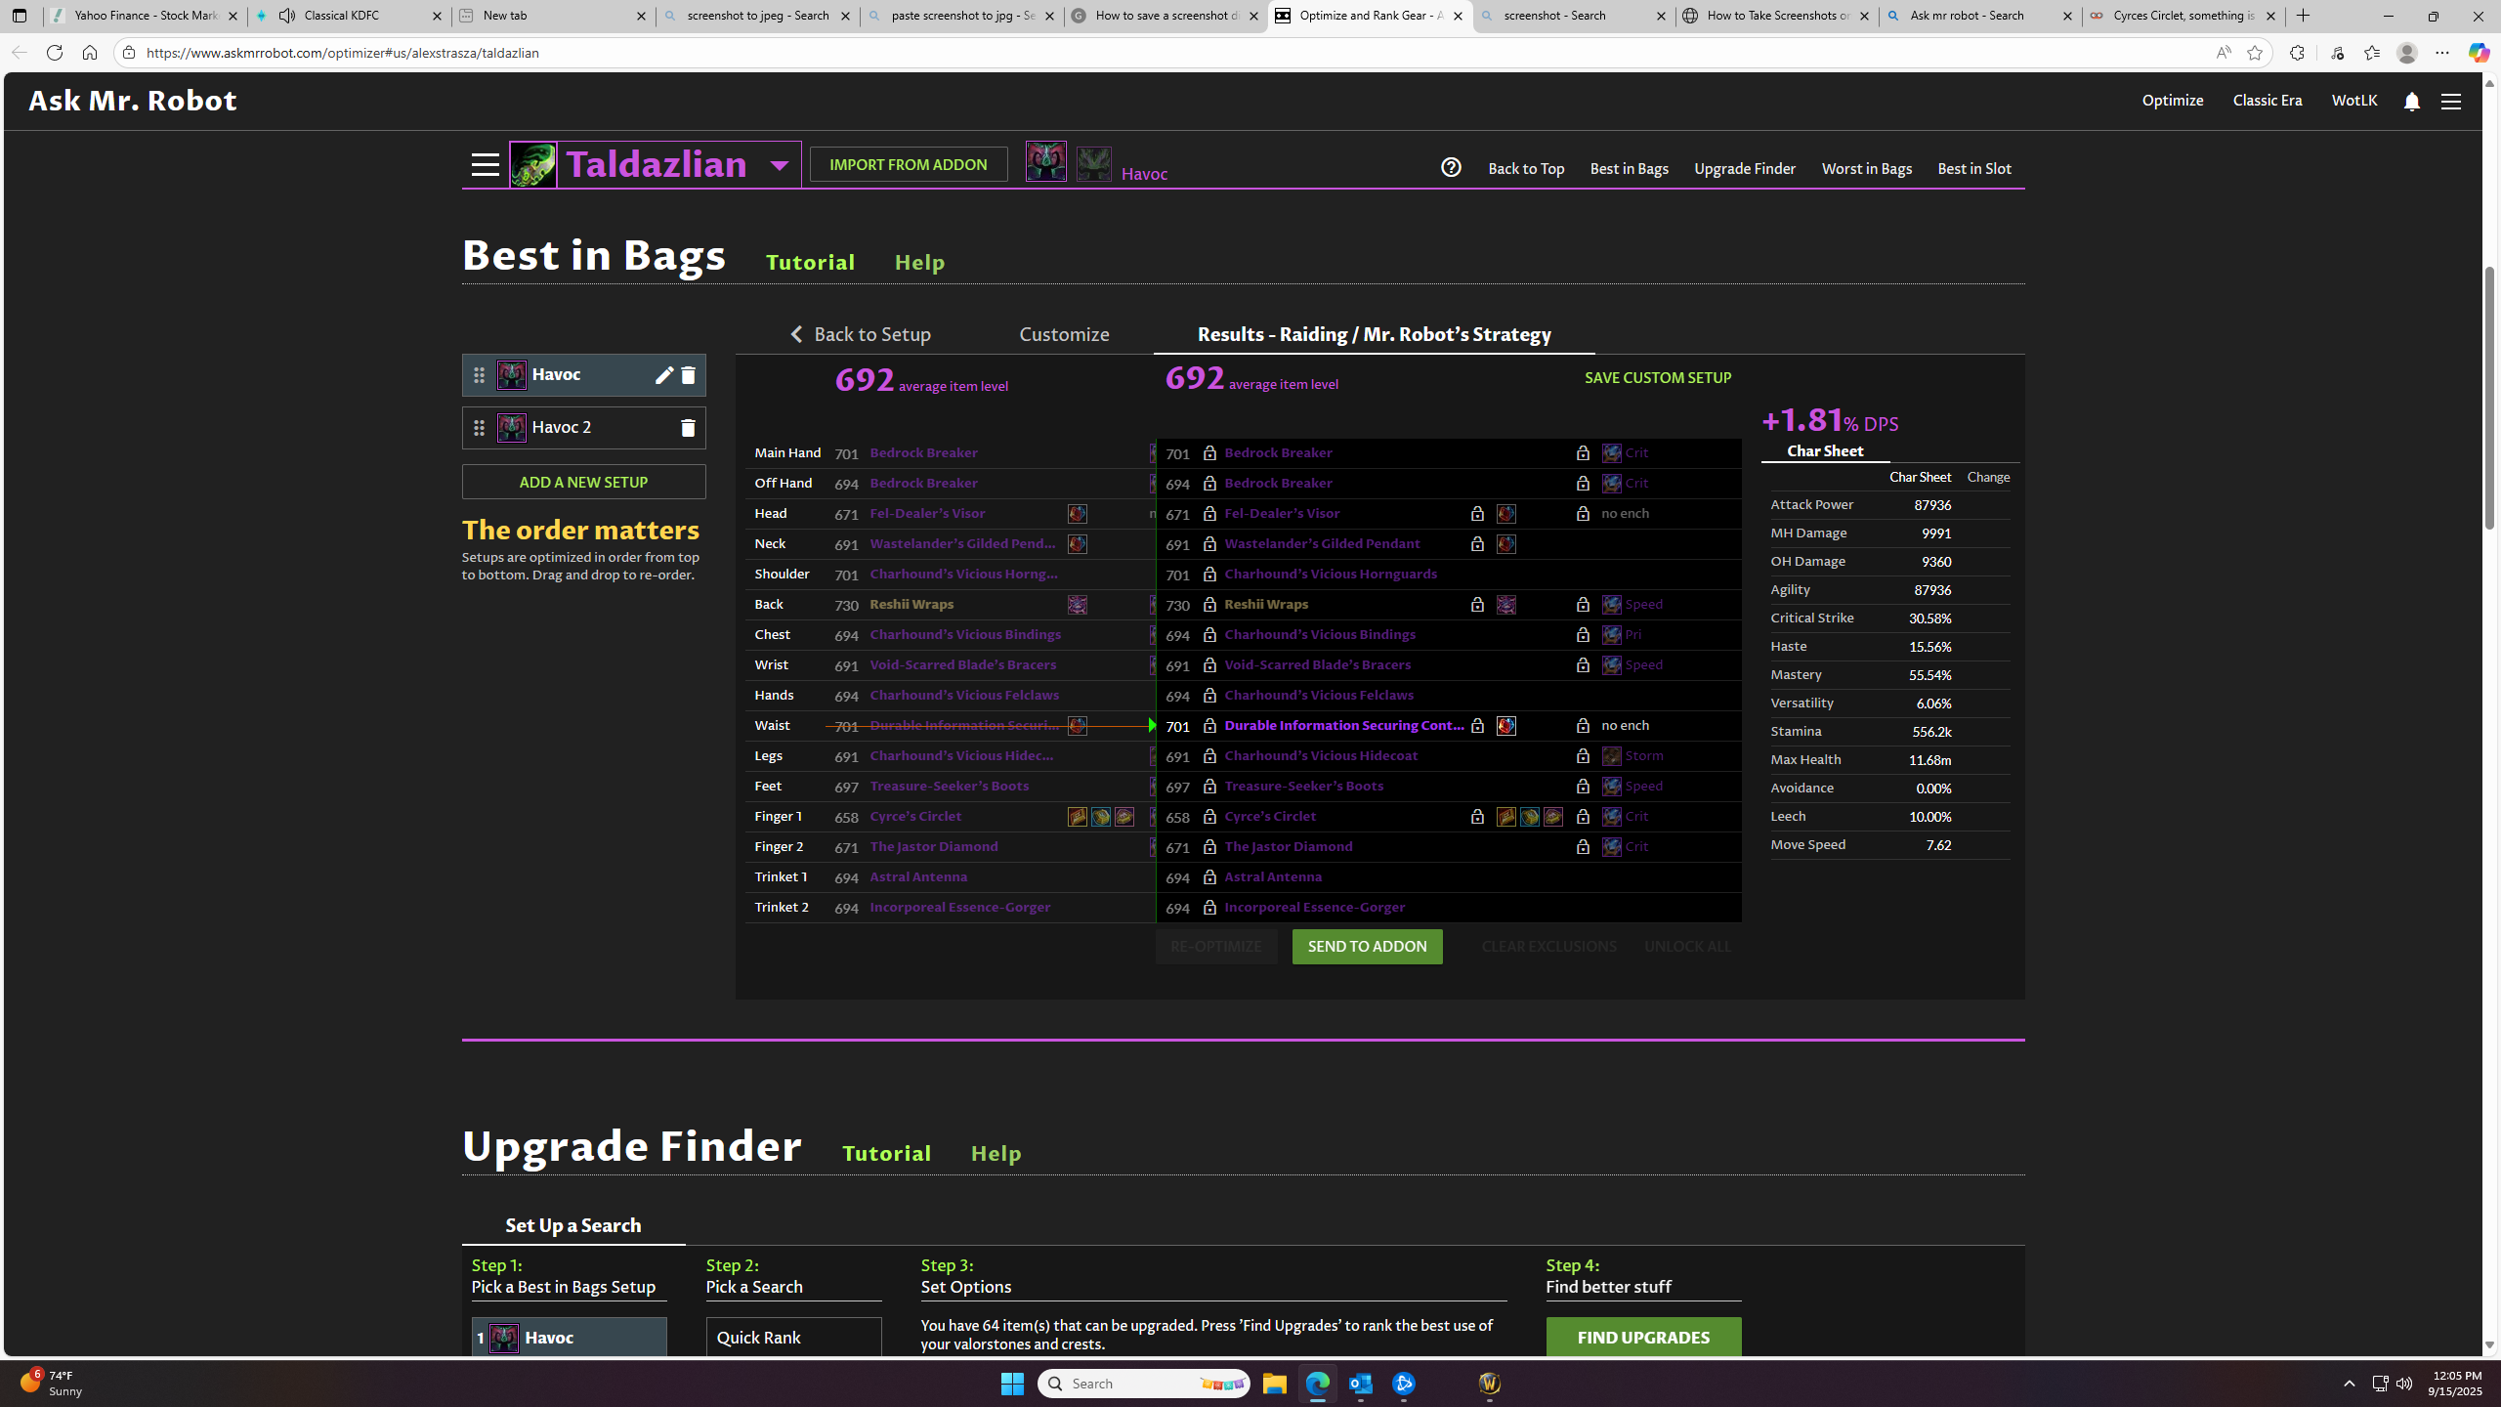
Task: Click the gem icon on Durable Information Securing Container
Action: (x=1505, y=726)
